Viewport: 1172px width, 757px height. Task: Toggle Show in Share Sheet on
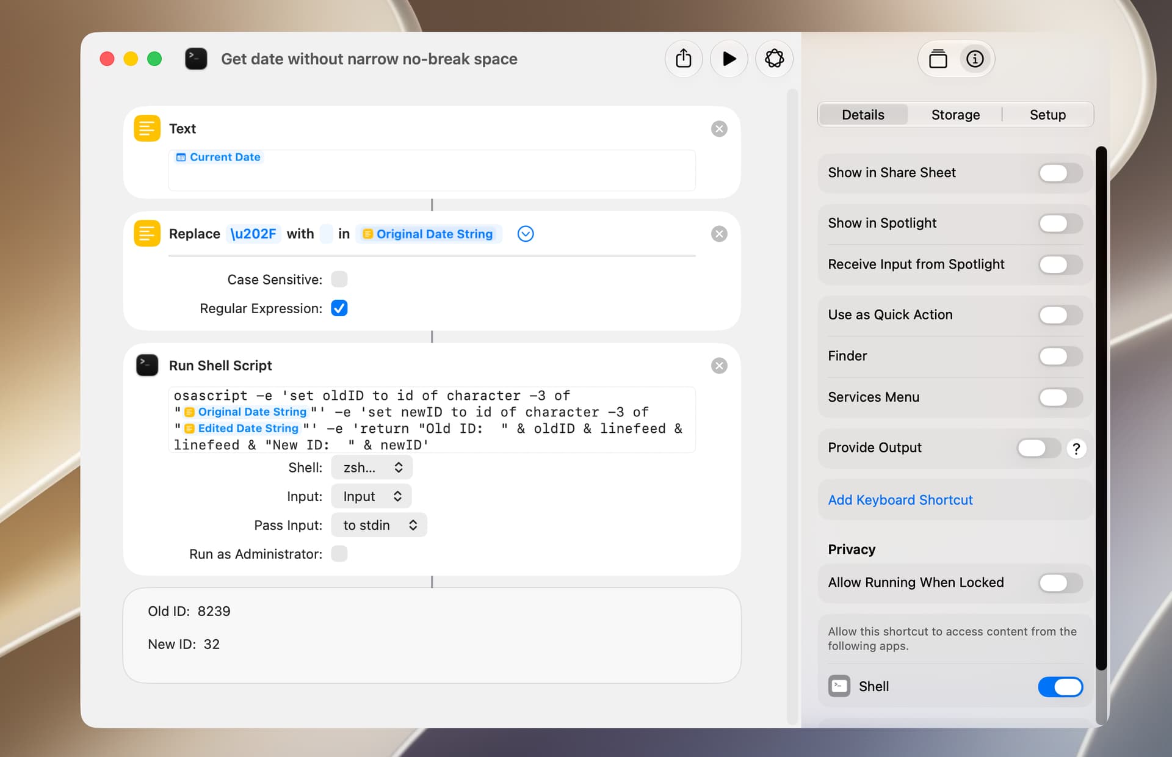(1060, 173)
